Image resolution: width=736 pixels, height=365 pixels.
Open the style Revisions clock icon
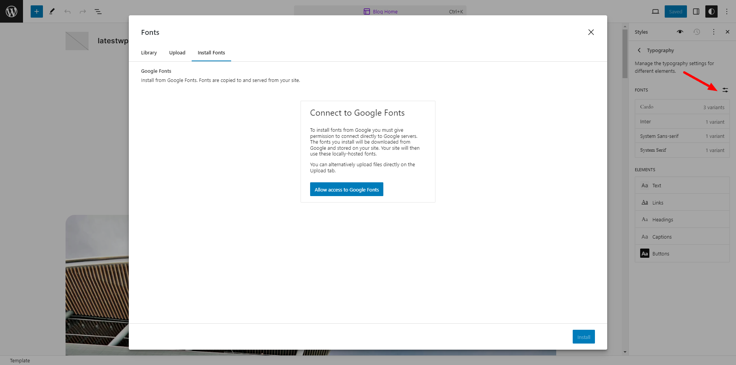coord(697,32)
